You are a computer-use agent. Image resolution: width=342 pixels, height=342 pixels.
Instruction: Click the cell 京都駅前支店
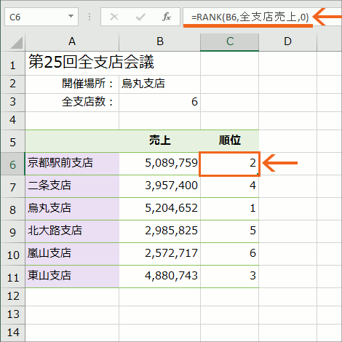pyautogui.click(x=72, y=164)
